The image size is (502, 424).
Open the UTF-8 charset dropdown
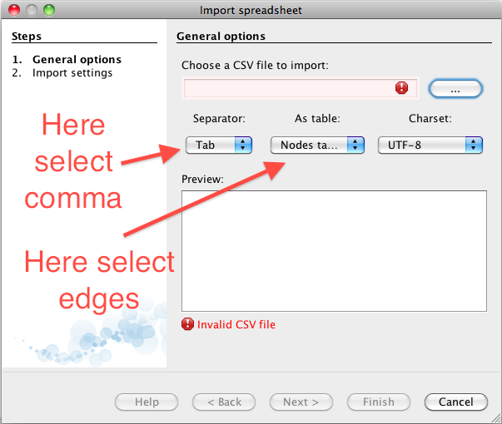430,145
